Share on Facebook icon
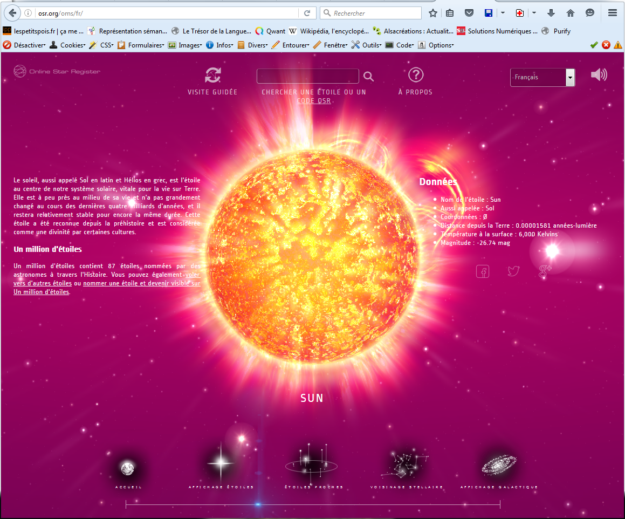 (x=483, y=271)
